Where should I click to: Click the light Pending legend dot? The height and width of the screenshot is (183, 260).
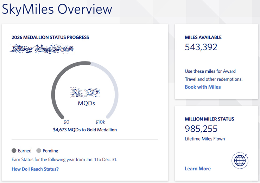(39, 151)
